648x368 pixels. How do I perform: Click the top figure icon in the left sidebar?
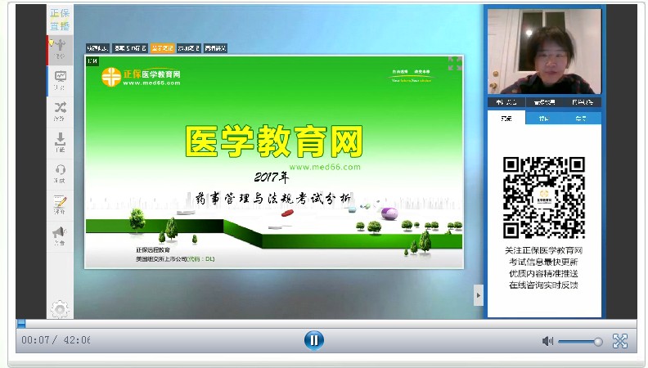[60, 48]
